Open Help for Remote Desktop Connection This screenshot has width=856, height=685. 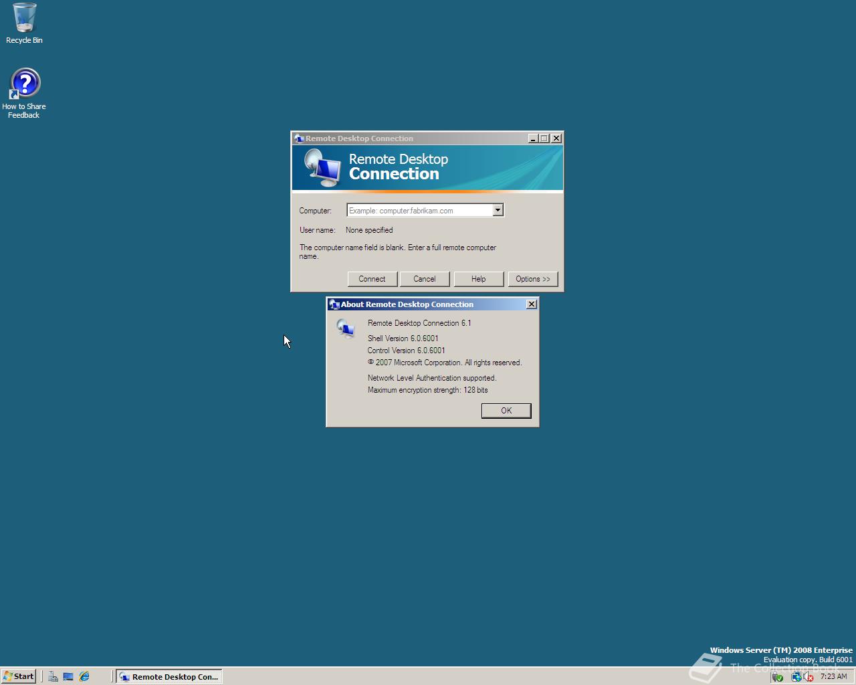pyautogui.click(x=479, y=279)
